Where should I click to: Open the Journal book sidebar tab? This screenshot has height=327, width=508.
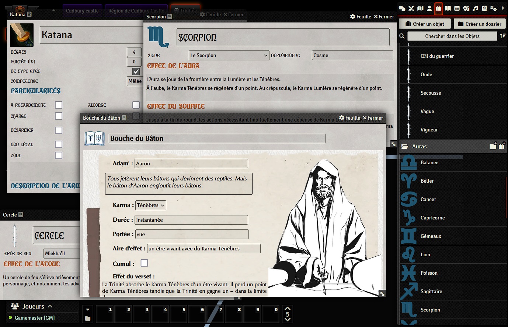click(448, 8)
